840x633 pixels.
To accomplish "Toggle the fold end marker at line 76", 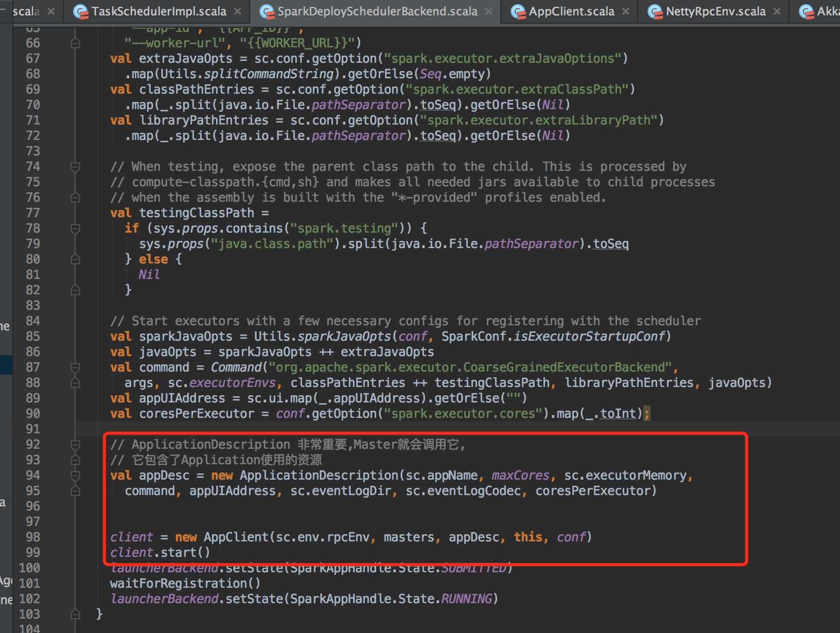I will [75, 198].
